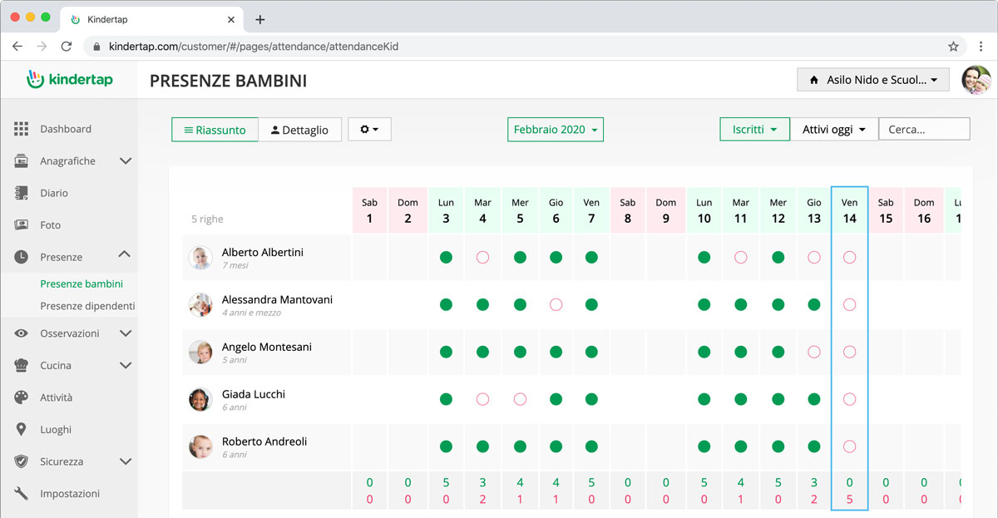The width and height of the screenshot is (998, 518).
Task: Click the Attività palette icon
Action: (22, 397)
